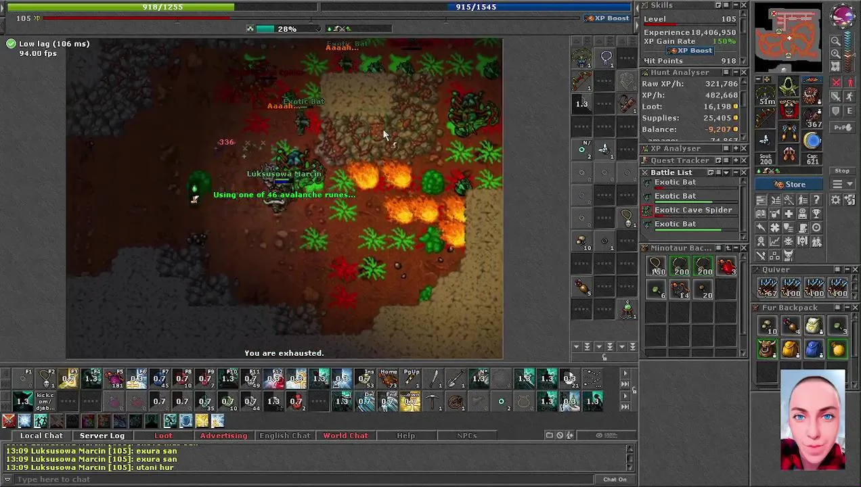Screen dimensions: 861x487
Task: Click the shovel action bar slot
Action: 456,378
